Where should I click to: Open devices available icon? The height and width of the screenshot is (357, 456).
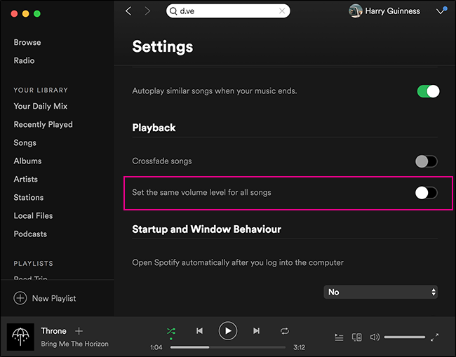[356, 337]
